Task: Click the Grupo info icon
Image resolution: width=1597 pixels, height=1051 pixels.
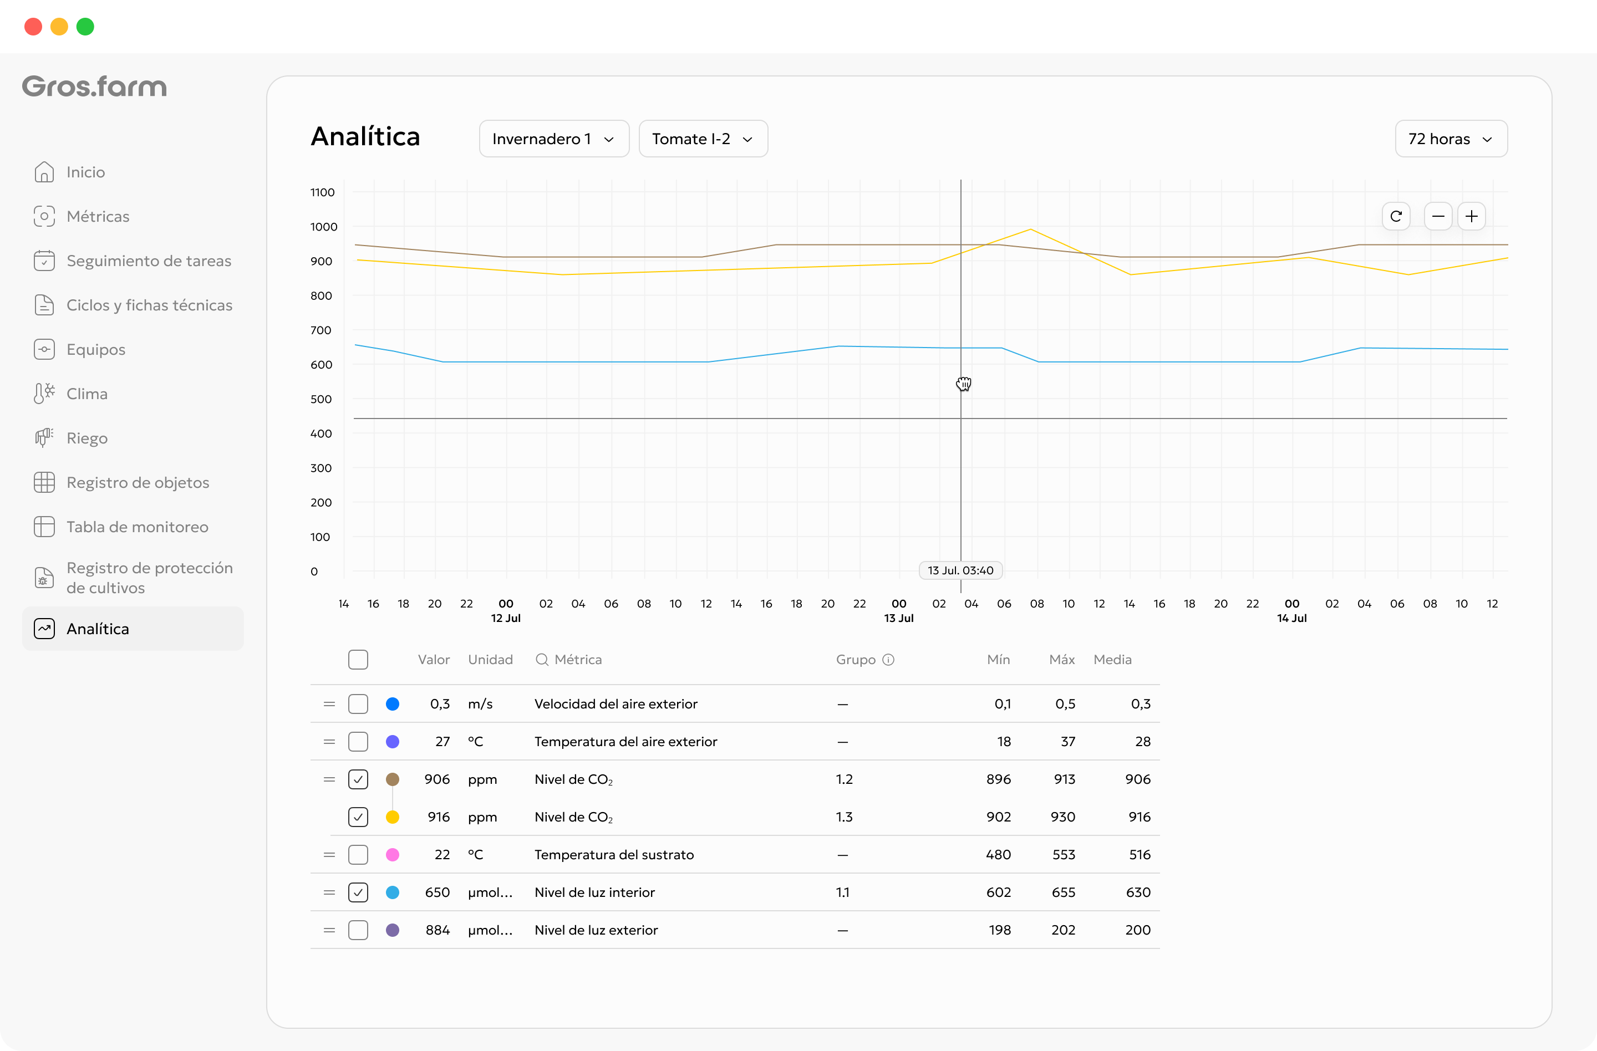Action: click(x=888, y=659)
